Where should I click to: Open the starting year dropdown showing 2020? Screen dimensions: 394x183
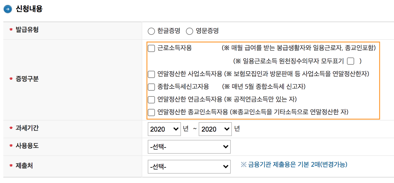coord(164,129)
